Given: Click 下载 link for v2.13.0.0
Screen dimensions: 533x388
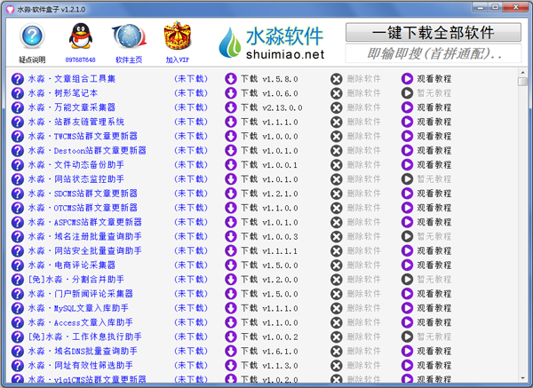Looking at the screenshot, I should pos(250,107).
